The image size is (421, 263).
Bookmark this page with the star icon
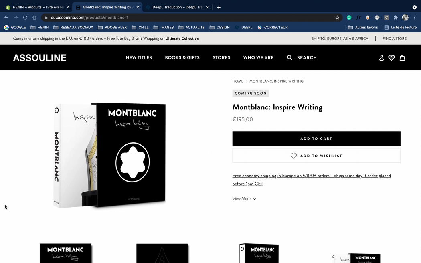(x=337, y=18)
